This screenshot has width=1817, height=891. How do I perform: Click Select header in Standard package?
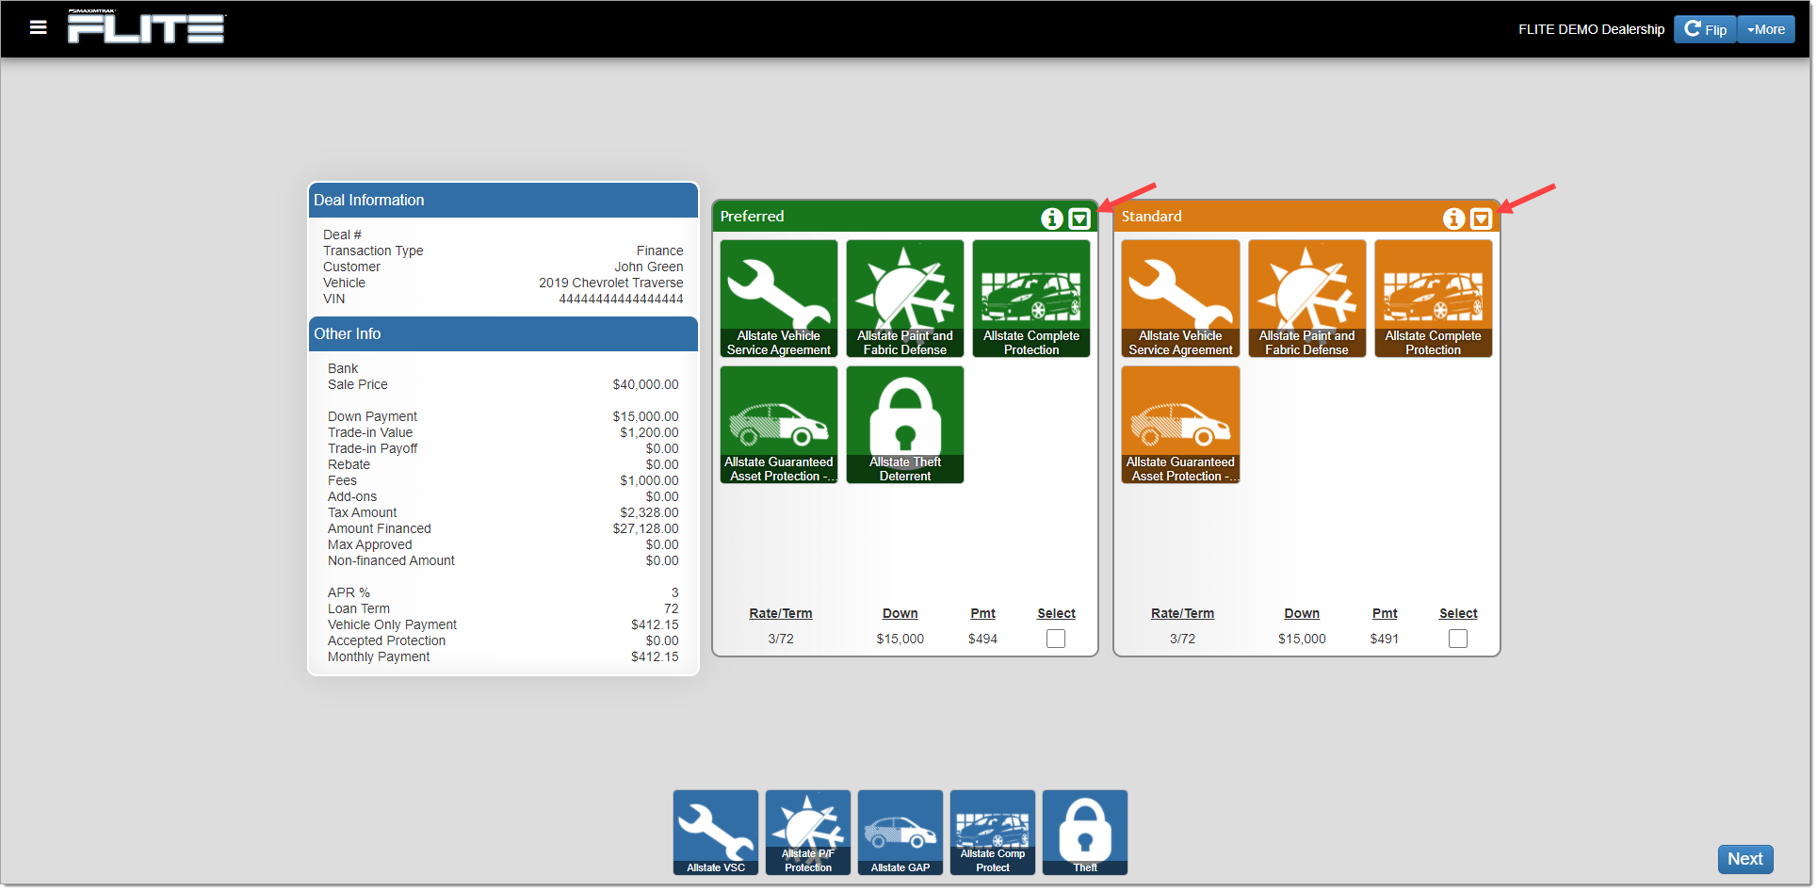tap(1458, 613)
